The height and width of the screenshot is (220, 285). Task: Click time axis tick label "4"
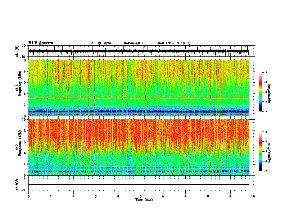point(118,196)
